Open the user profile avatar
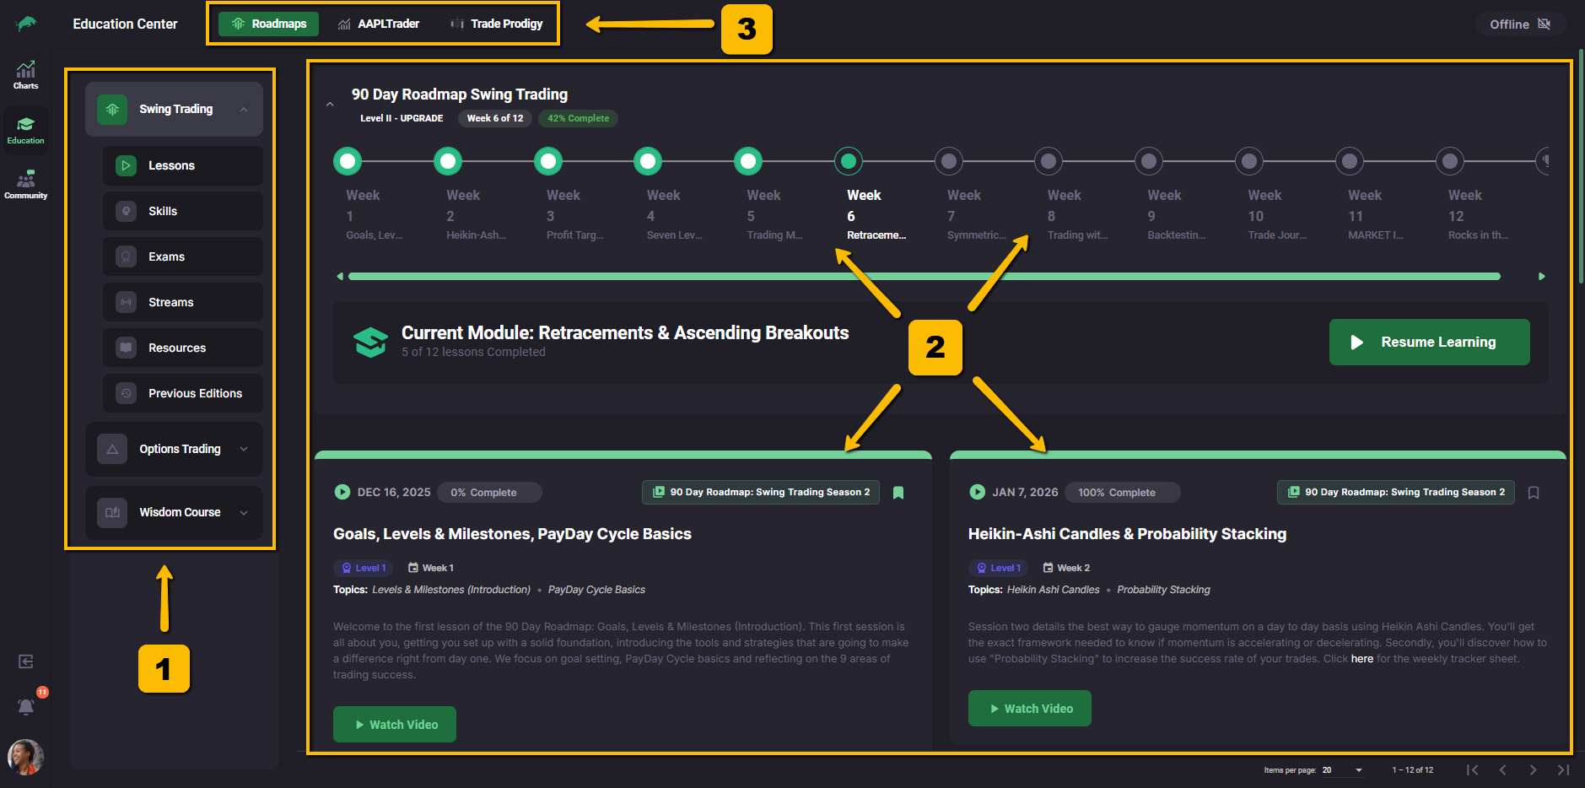The width and height of the screenshot is (1585, 788). [25, 757]
